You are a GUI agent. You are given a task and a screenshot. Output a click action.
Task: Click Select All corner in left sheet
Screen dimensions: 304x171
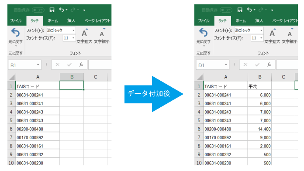click(12, 77)
